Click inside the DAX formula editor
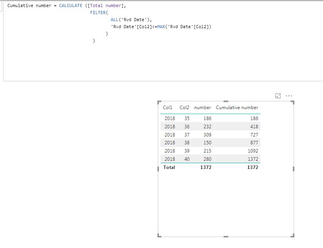Viewport: 323px width, 248px height. coord(163,41)
